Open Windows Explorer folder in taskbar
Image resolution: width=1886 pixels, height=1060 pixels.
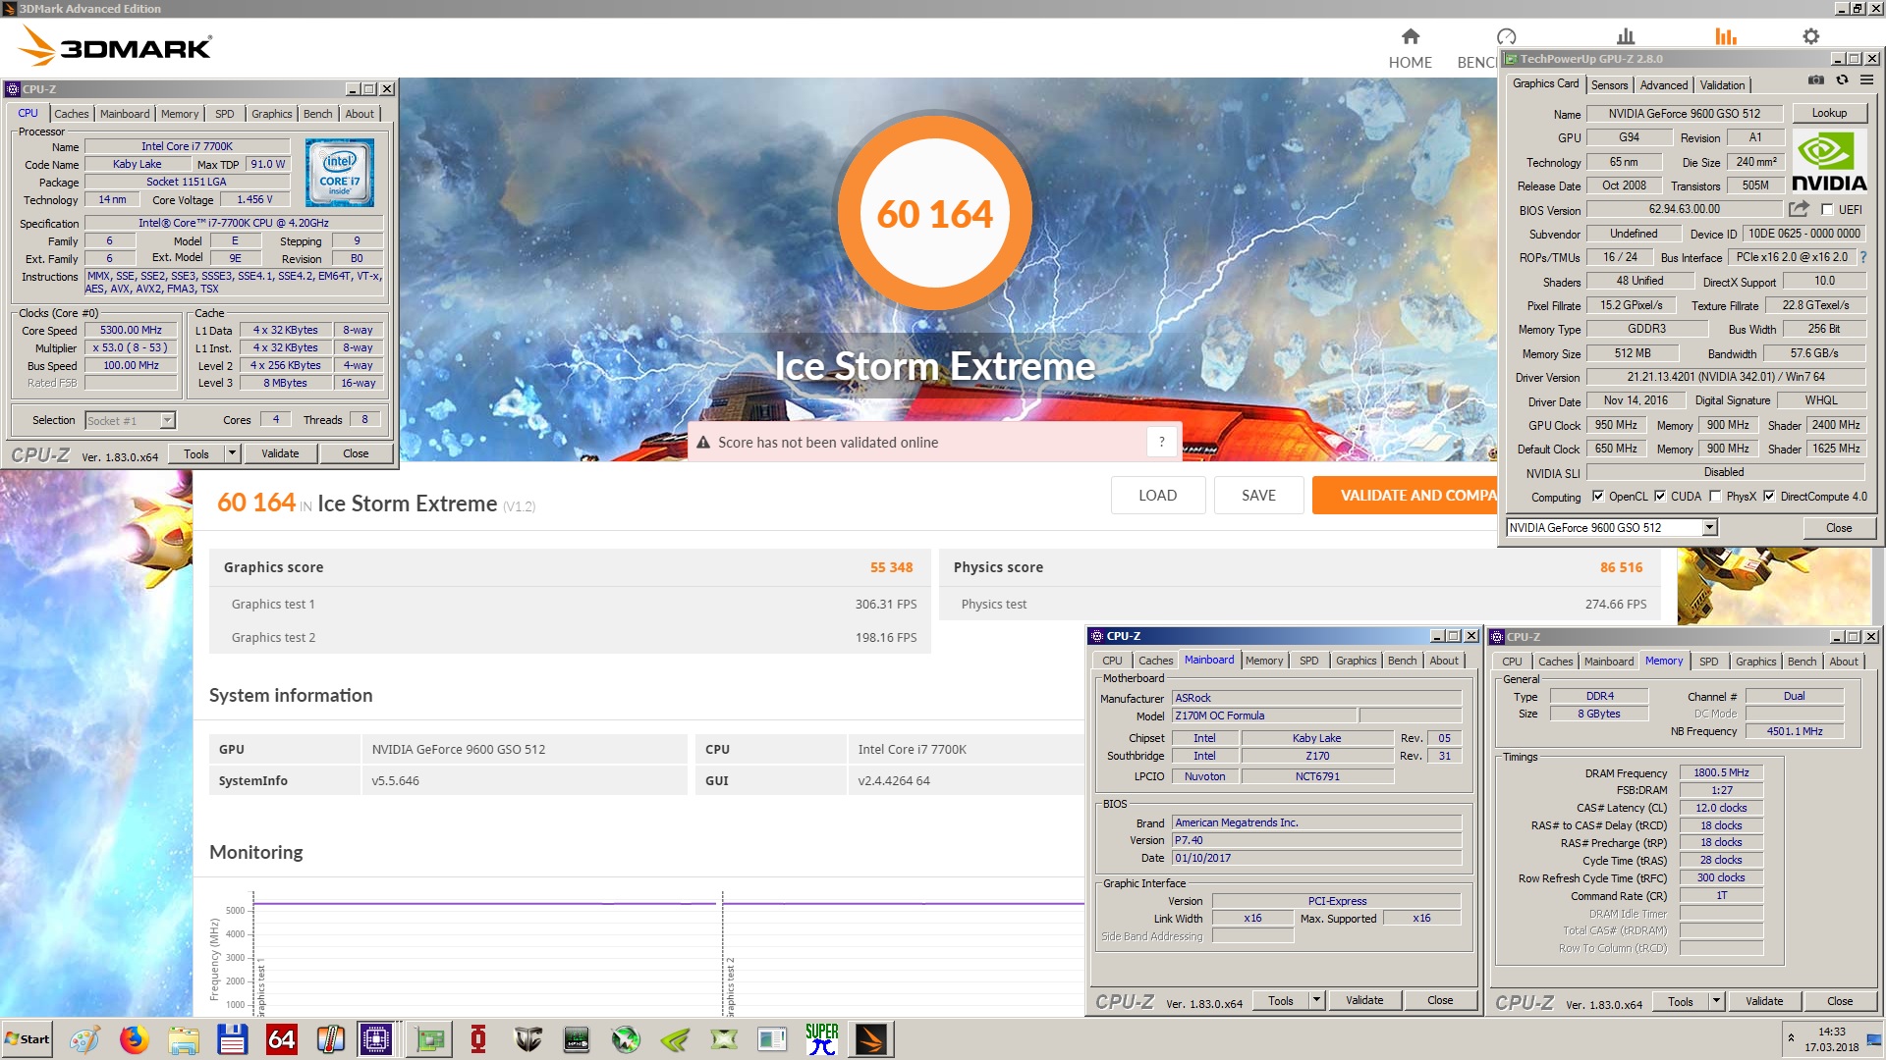pos(183,1038)
